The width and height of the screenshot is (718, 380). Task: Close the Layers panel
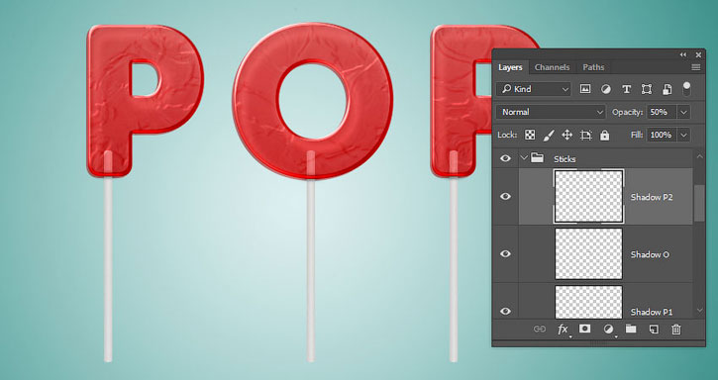[x=698, y=55]
